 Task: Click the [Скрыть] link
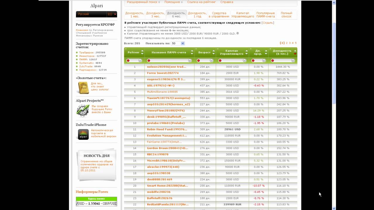tap(267, 23)
